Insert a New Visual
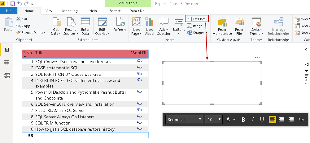Image resolution: width=310 pixels, height=143 pixels. coord(150,26)
